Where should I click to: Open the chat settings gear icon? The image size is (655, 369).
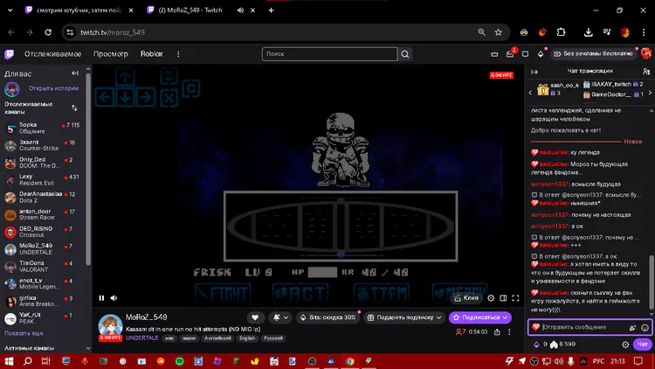[625, 345]
